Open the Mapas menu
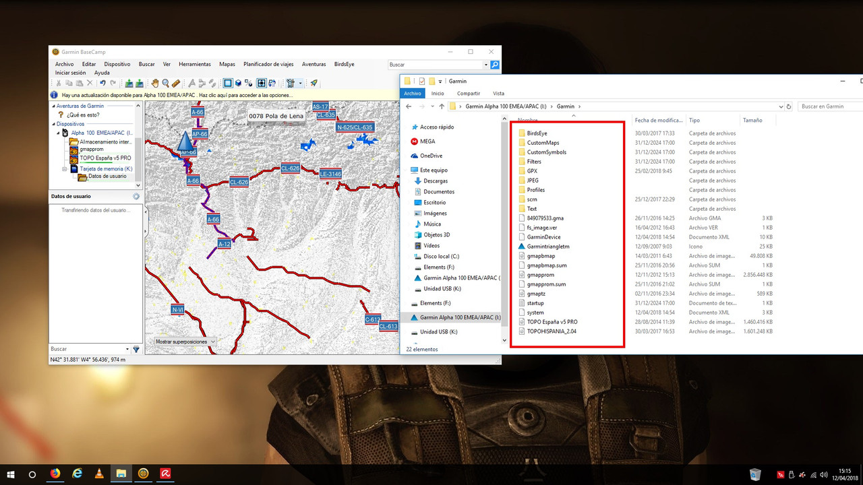Image resolution: width=863 pixels, height=485 pixels. pos(227,64)
